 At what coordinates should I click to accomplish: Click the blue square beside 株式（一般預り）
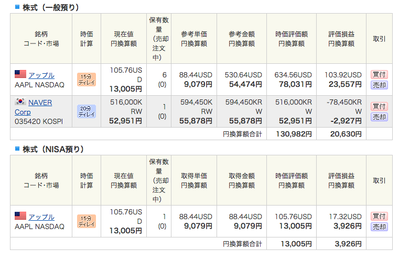click(x=17, y=7)
